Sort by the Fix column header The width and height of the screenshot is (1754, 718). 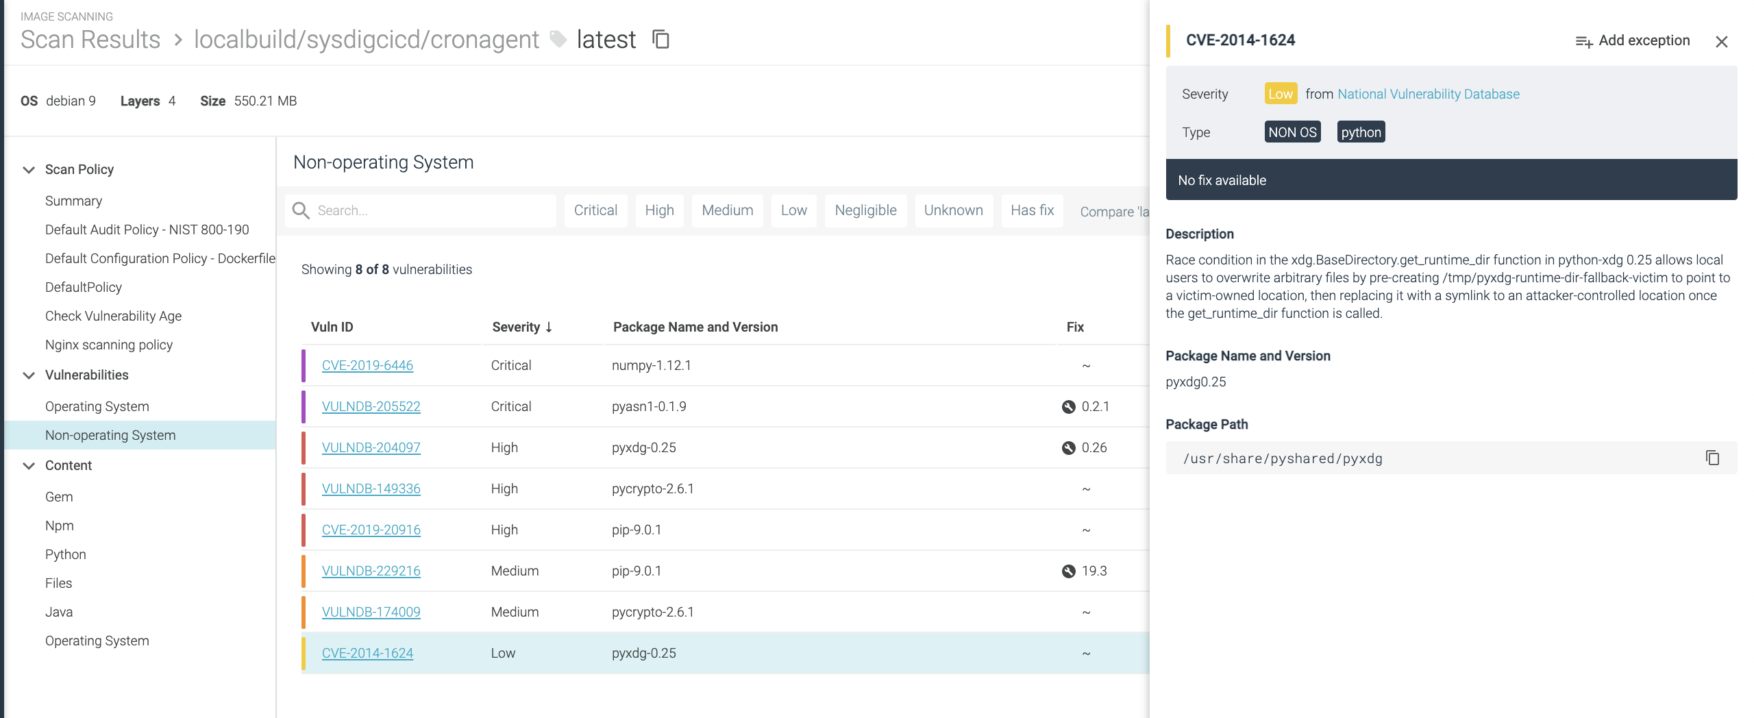(1075, 327)
